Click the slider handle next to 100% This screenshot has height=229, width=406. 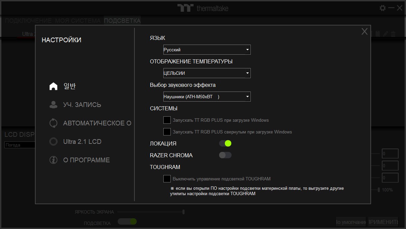379,190
